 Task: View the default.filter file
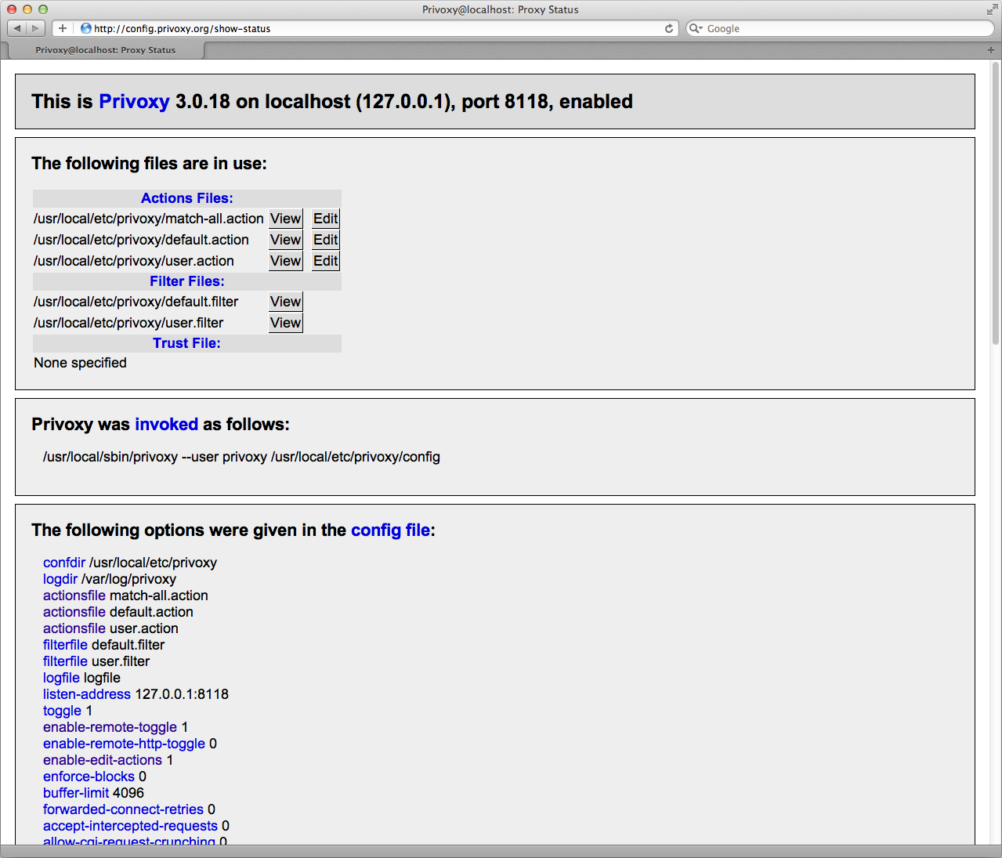click(286, 302)
